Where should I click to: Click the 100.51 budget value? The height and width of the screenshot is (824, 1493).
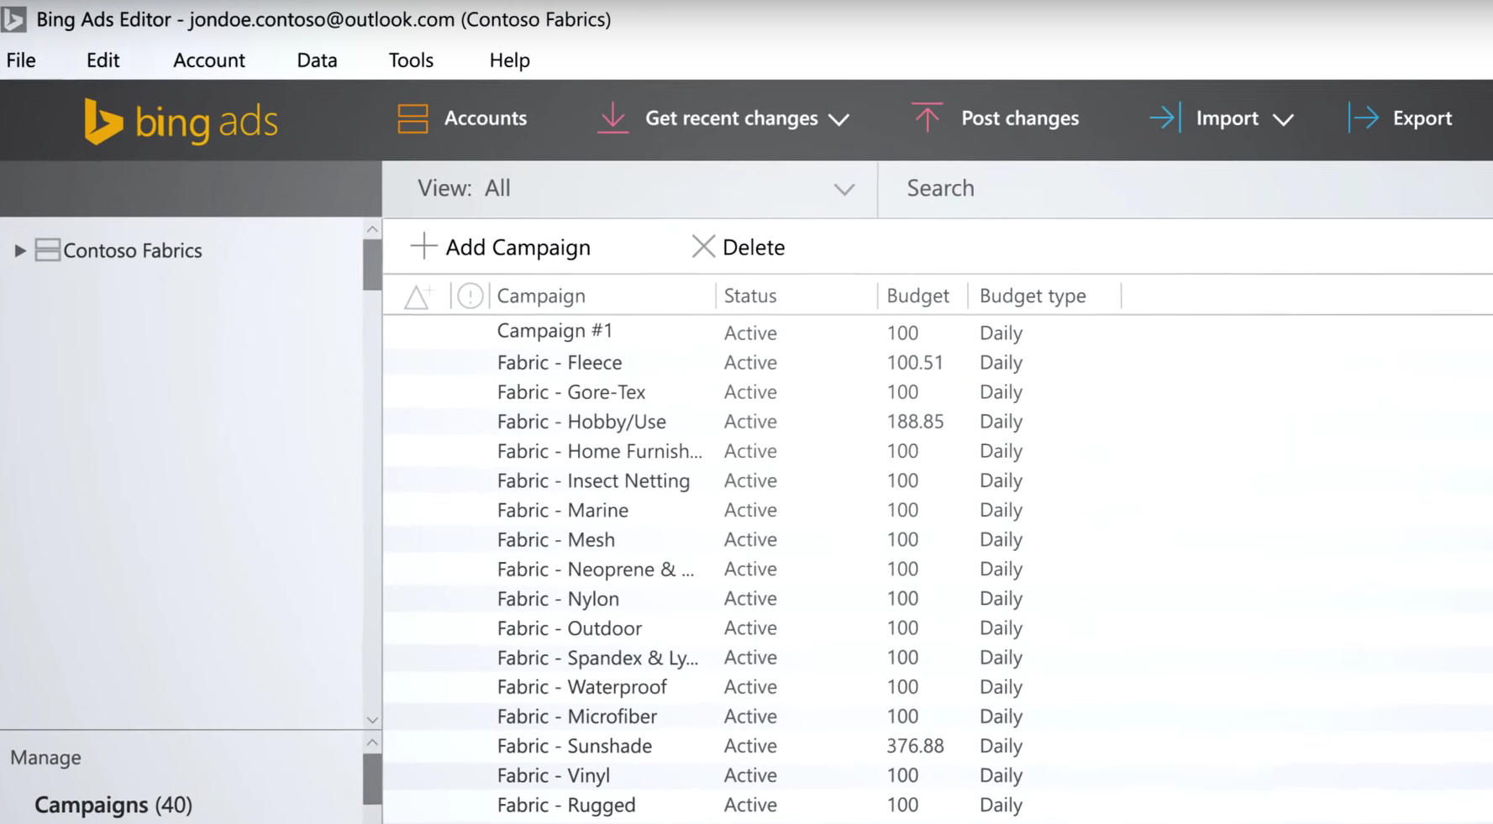[x=915, y=362]
